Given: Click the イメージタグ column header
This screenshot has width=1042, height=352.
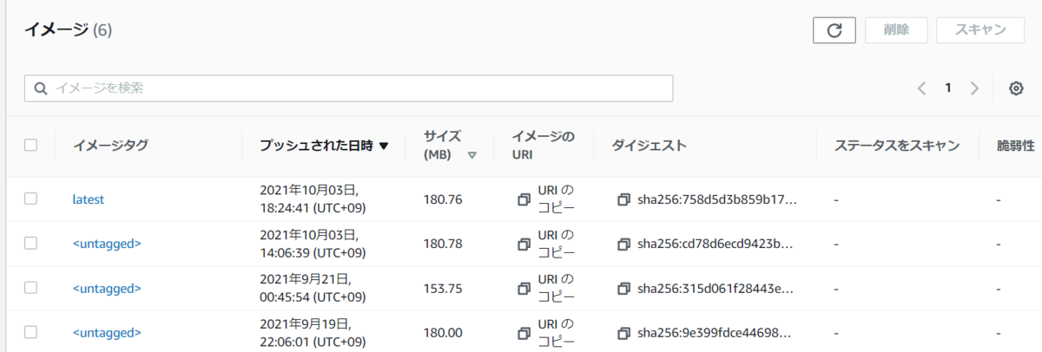Looking at the screenshot, I should point(110,146).
